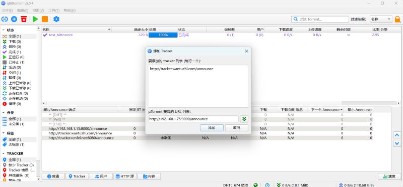This screenshot has height=187, width=403.
Task: Switch to the 普通 general tab
Action: point(53,176)
